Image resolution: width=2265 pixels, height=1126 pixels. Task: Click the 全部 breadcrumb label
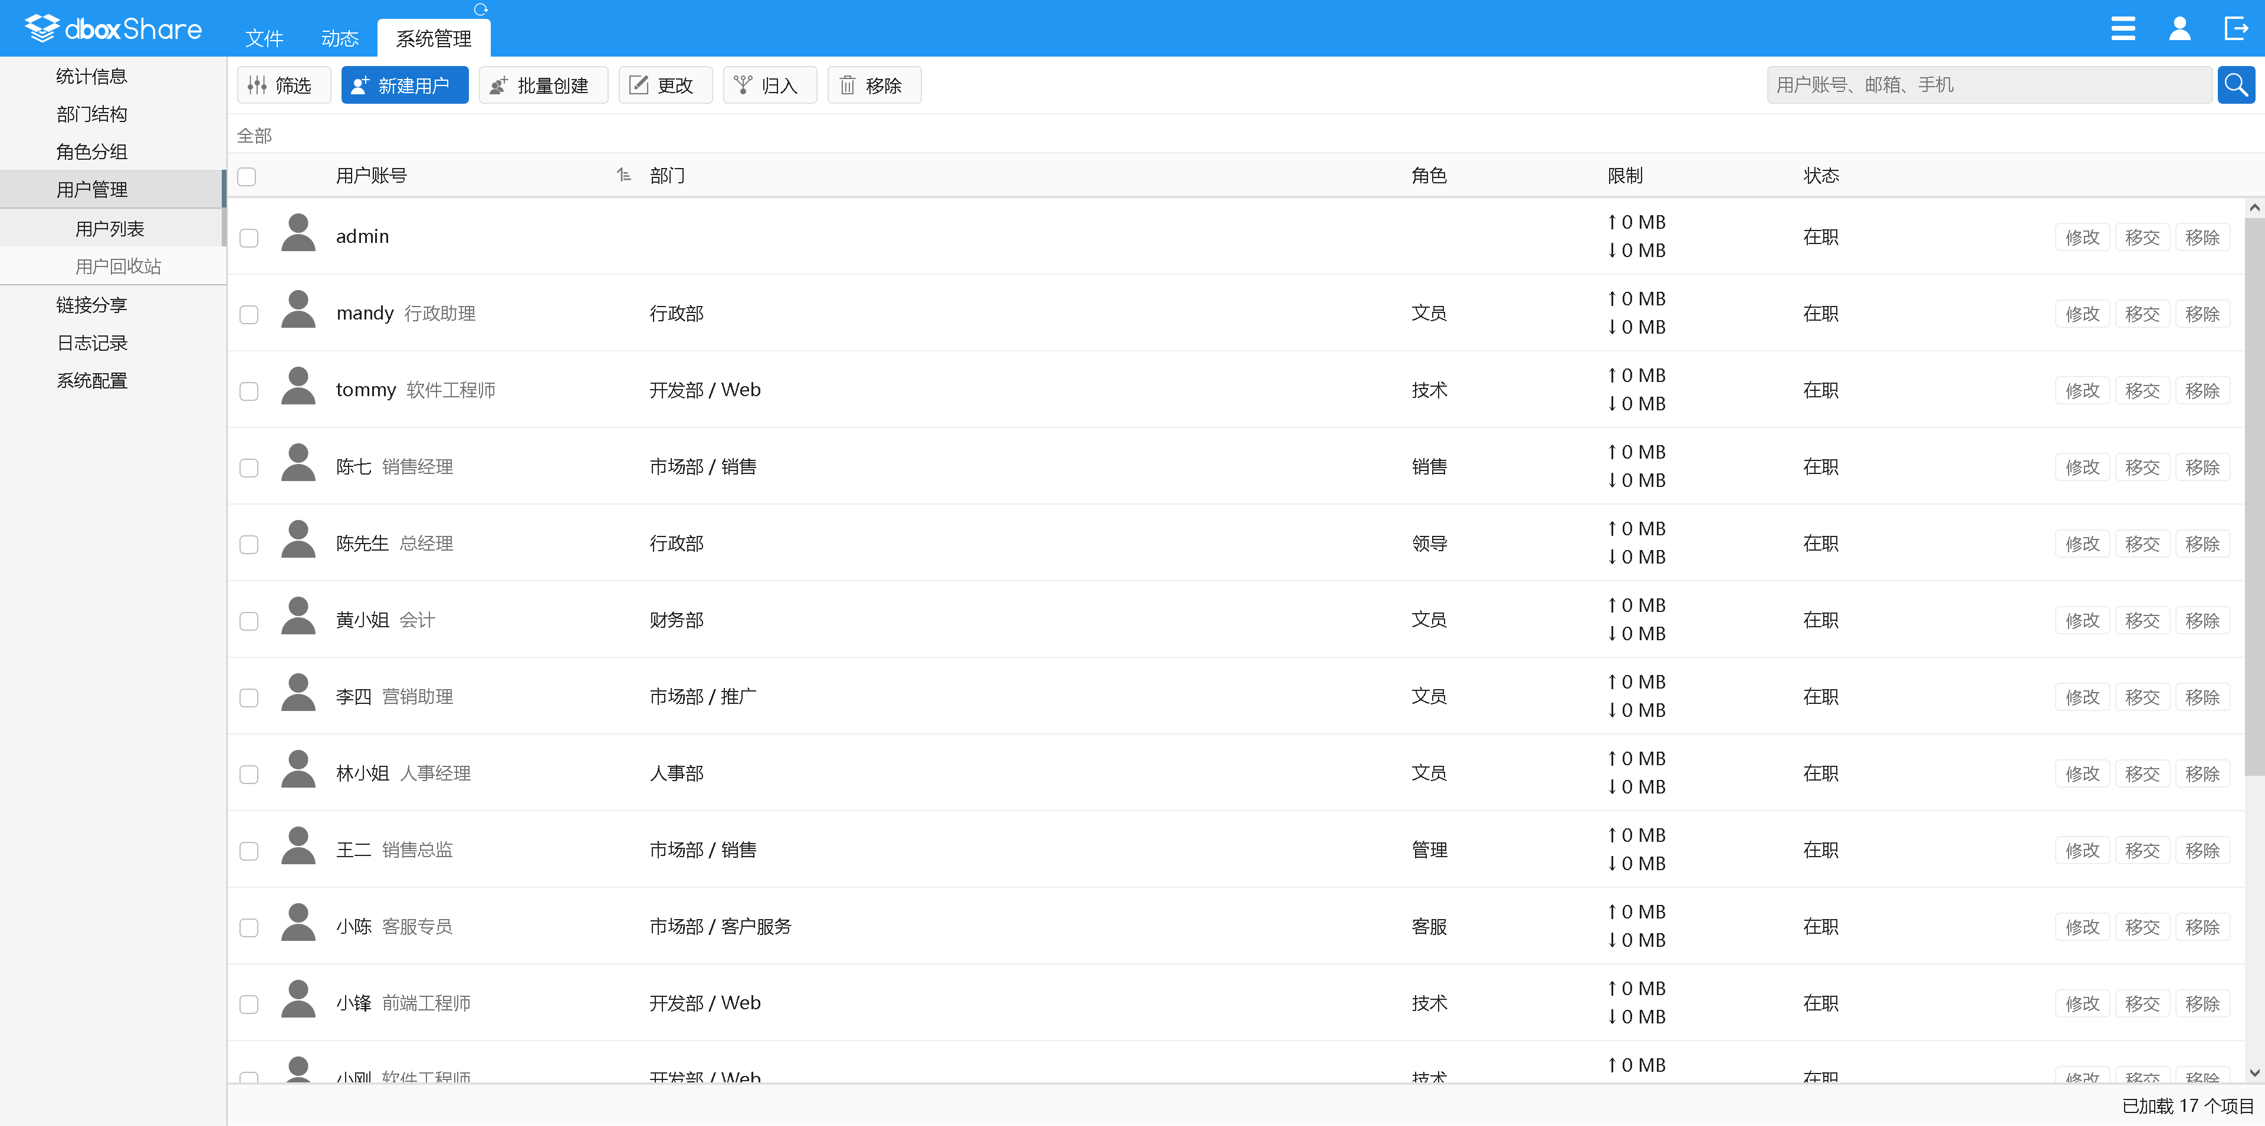(x=254, y=136)
